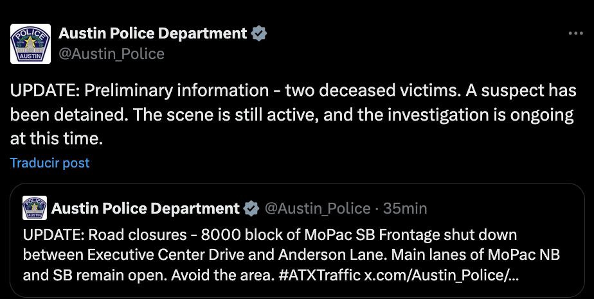The width and height of the screenshot is (594, 299).
Task: Click the small police avatar in the quoted post
Action: pyautogui.click(x=35, y=208)
